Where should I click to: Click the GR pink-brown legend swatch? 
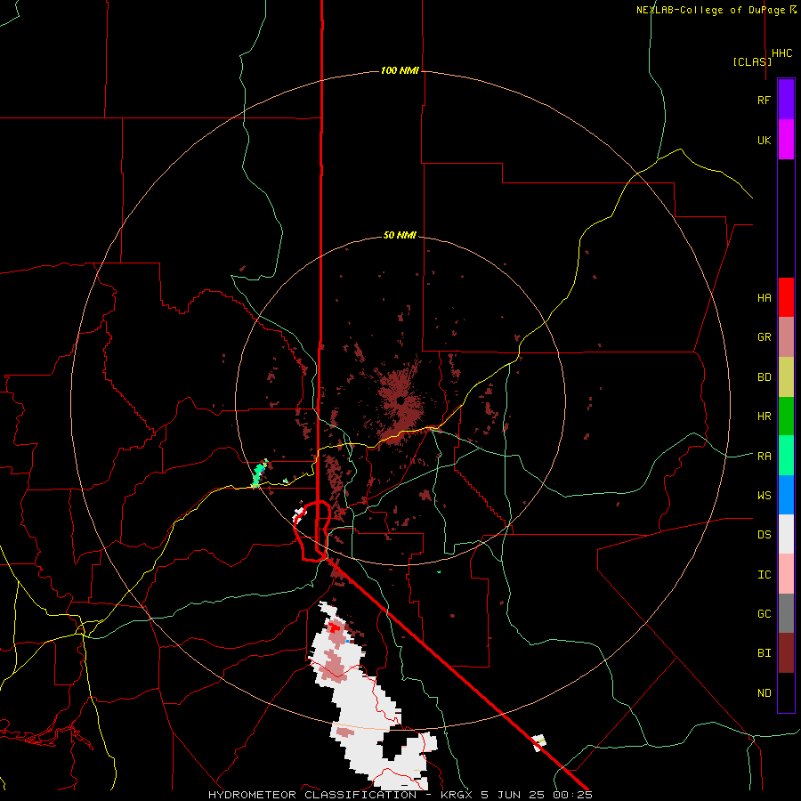coord(786,337)
